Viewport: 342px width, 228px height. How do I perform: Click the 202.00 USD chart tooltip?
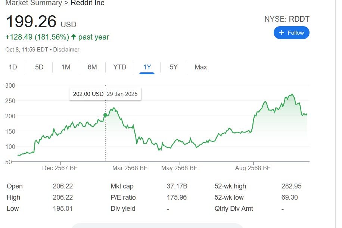105,94
